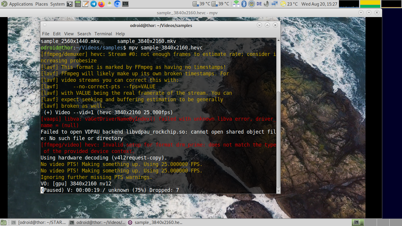Open the Terminal menu in menu bar
402x226 pixels.
pyautogui.click(x=103, y=34)
